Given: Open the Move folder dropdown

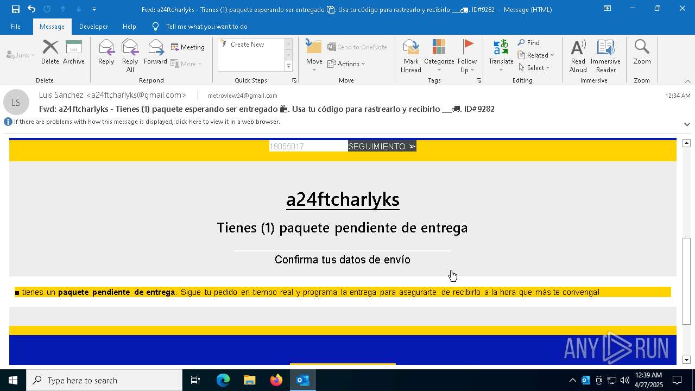Looking at the screenshot, I should pyautogui.click(x=314, y=56).
